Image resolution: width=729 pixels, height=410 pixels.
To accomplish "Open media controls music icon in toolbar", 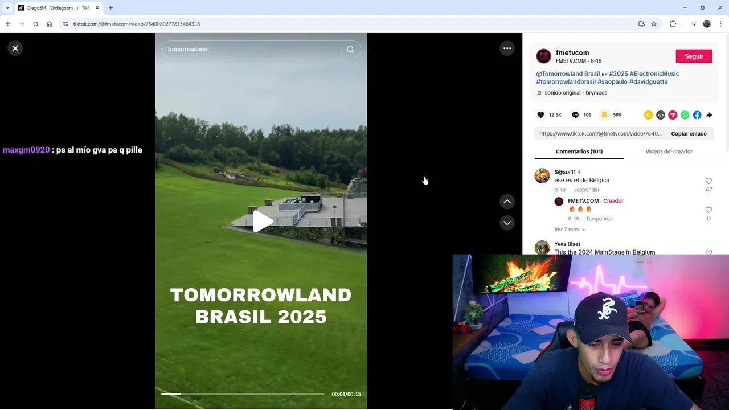I will pos(693,24).
